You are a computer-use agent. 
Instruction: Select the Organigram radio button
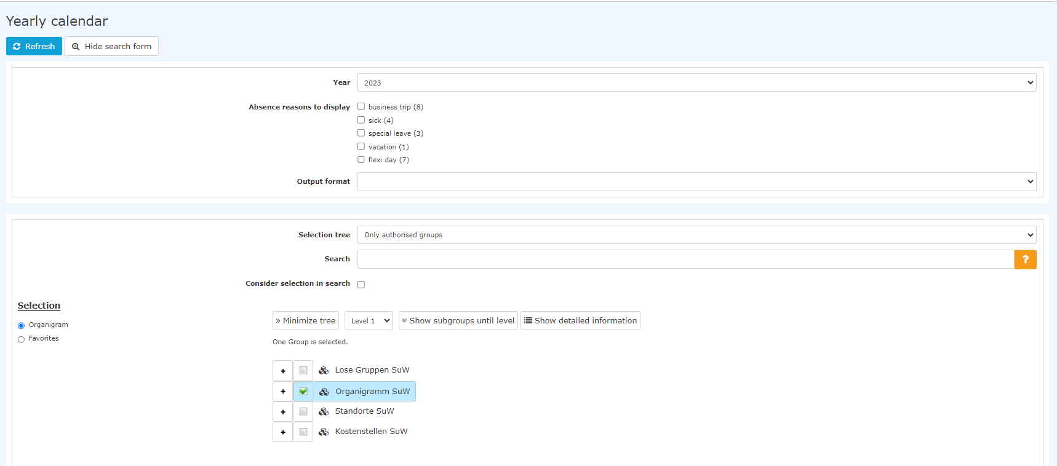(x=21, y=325)
